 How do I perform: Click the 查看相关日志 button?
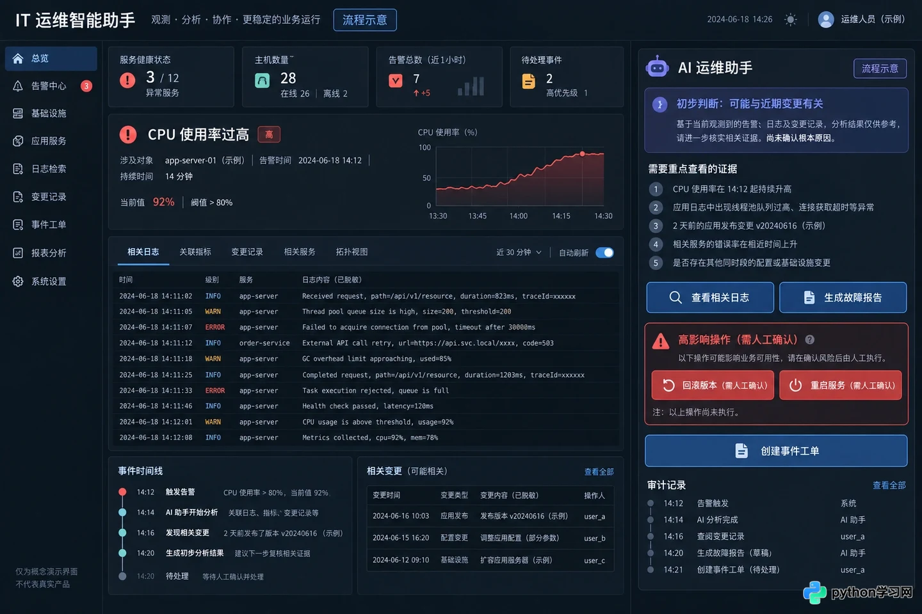710,297
